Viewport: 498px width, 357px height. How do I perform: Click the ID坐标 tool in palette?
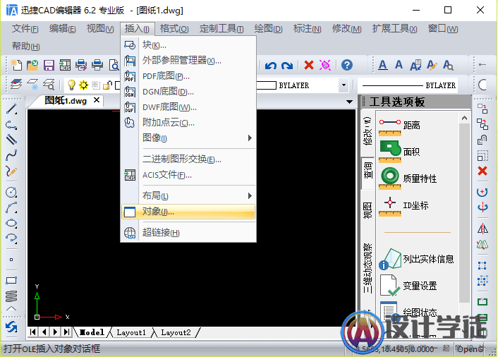(403, 206)
